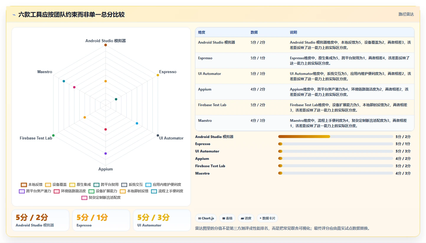Click the yellow data point at the Espresso axis tip
Image resolution: width=426 pixels, height=243 pixels.
(x=158, y=75)
